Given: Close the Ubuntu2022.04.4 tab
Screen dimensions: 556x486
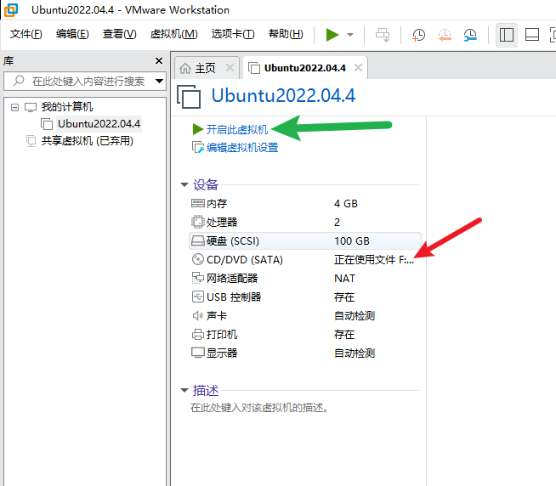Looking at the screenshot, I should [x=358, y=67].
